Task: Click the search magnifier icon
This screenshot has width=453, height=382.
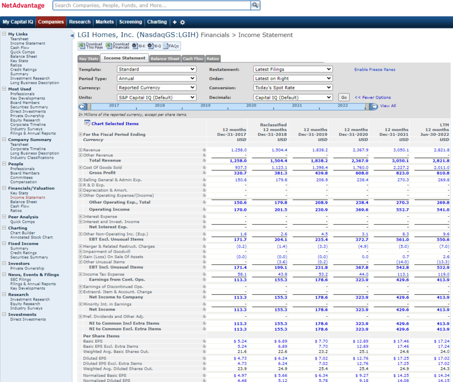Action: coord(255,5)
